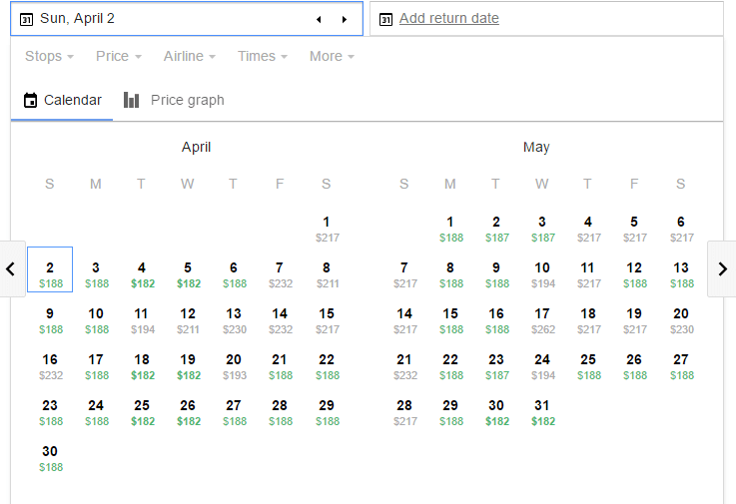This screenshot has height=504, width=736.
Task: Choose May 31 with $182 fare
Action: click(542, 412)
